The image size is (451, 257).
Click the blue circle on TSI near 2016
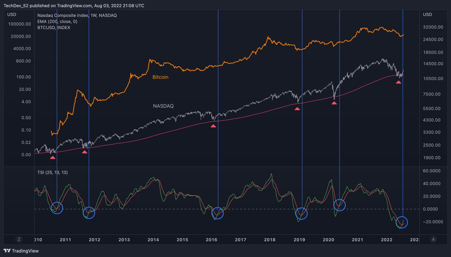pyautogui.click(x=217, y=213)
